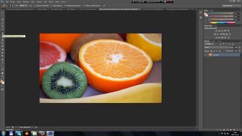Add an Exposure adjustment layer
This screenshot has width=242, height=136.
(x=225, y=31)
